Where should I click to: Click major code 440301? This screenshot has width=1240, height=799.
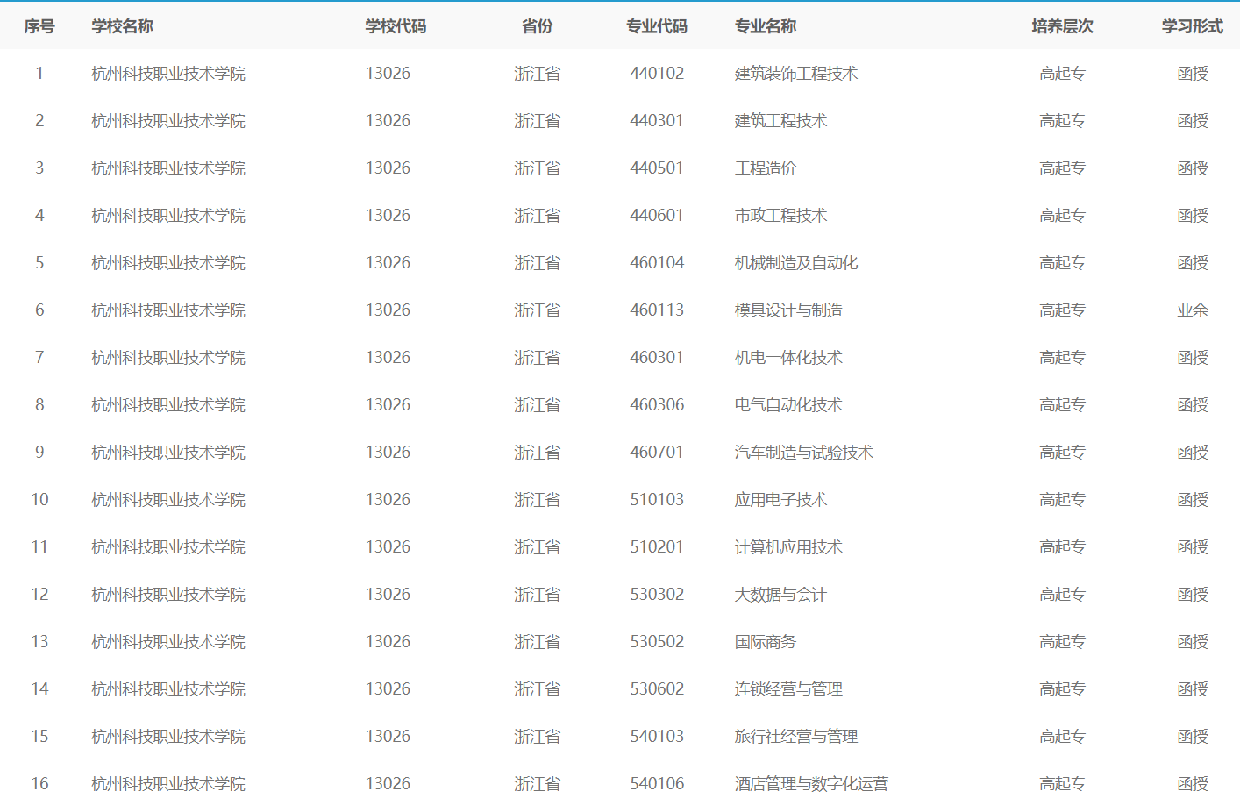click(656, 121)
